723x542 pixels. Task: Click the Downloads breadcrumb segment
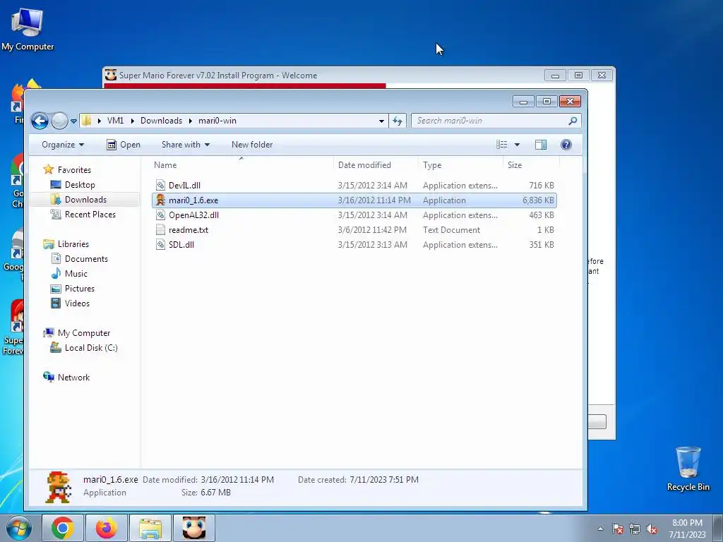coord(161,121)
